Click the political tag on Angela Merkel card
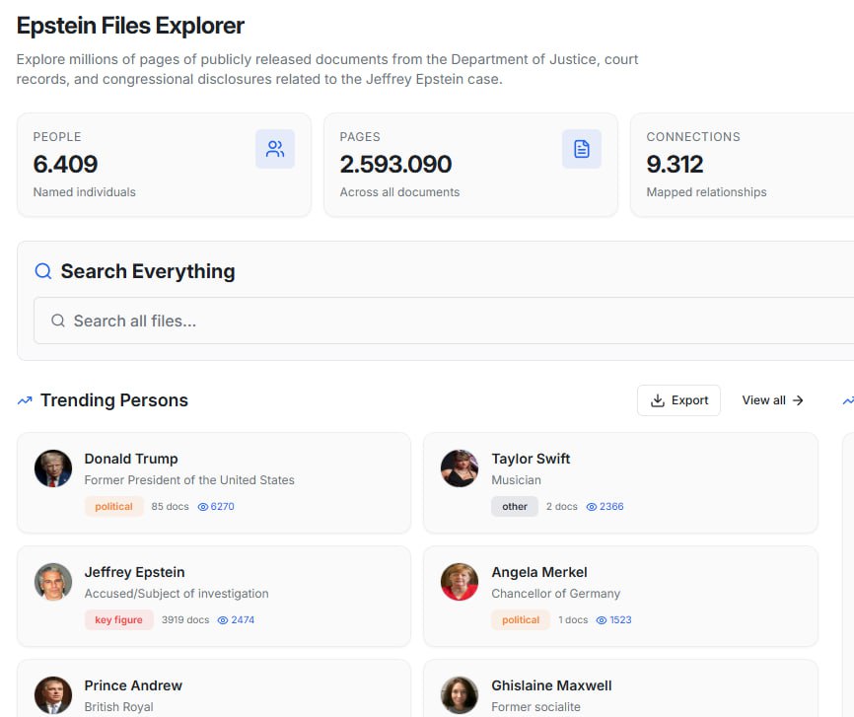The image size is (854, 717). 521,620
